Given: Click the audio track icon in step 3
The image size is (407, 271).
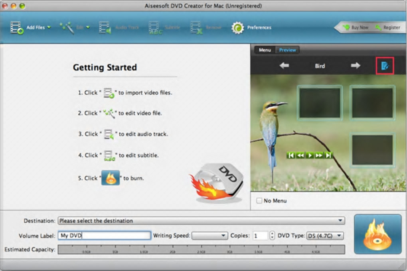Looking at the screenshot, I should [x=109, y=134].
